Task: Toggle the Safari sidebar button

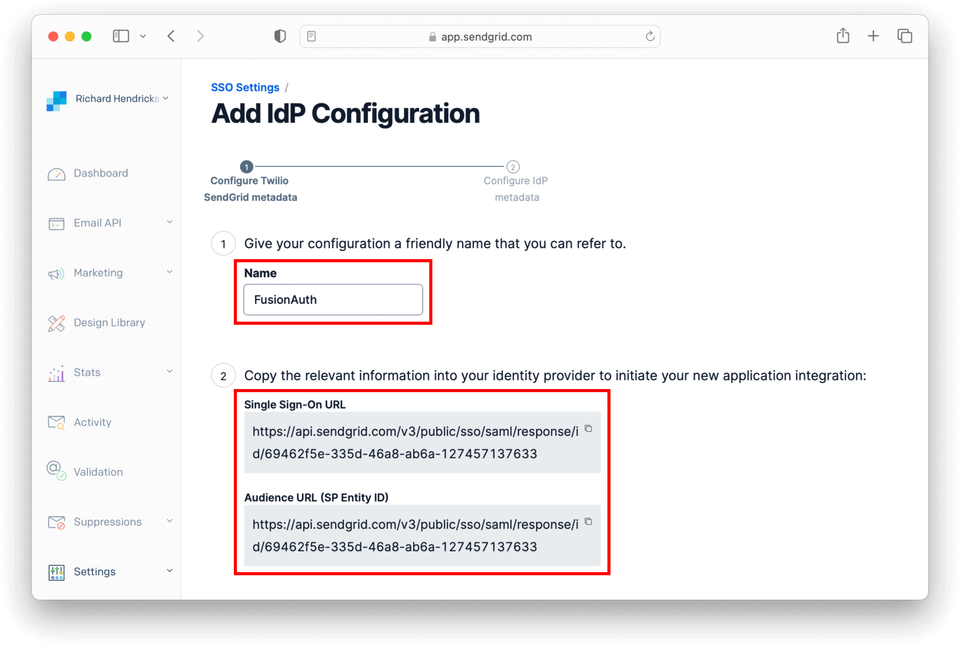Action: point(121,36)
